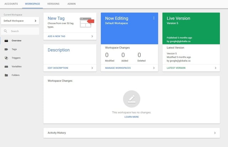228x147 pixels.
Task: Click the Now Editing blue card
Action: pos(129,28)
